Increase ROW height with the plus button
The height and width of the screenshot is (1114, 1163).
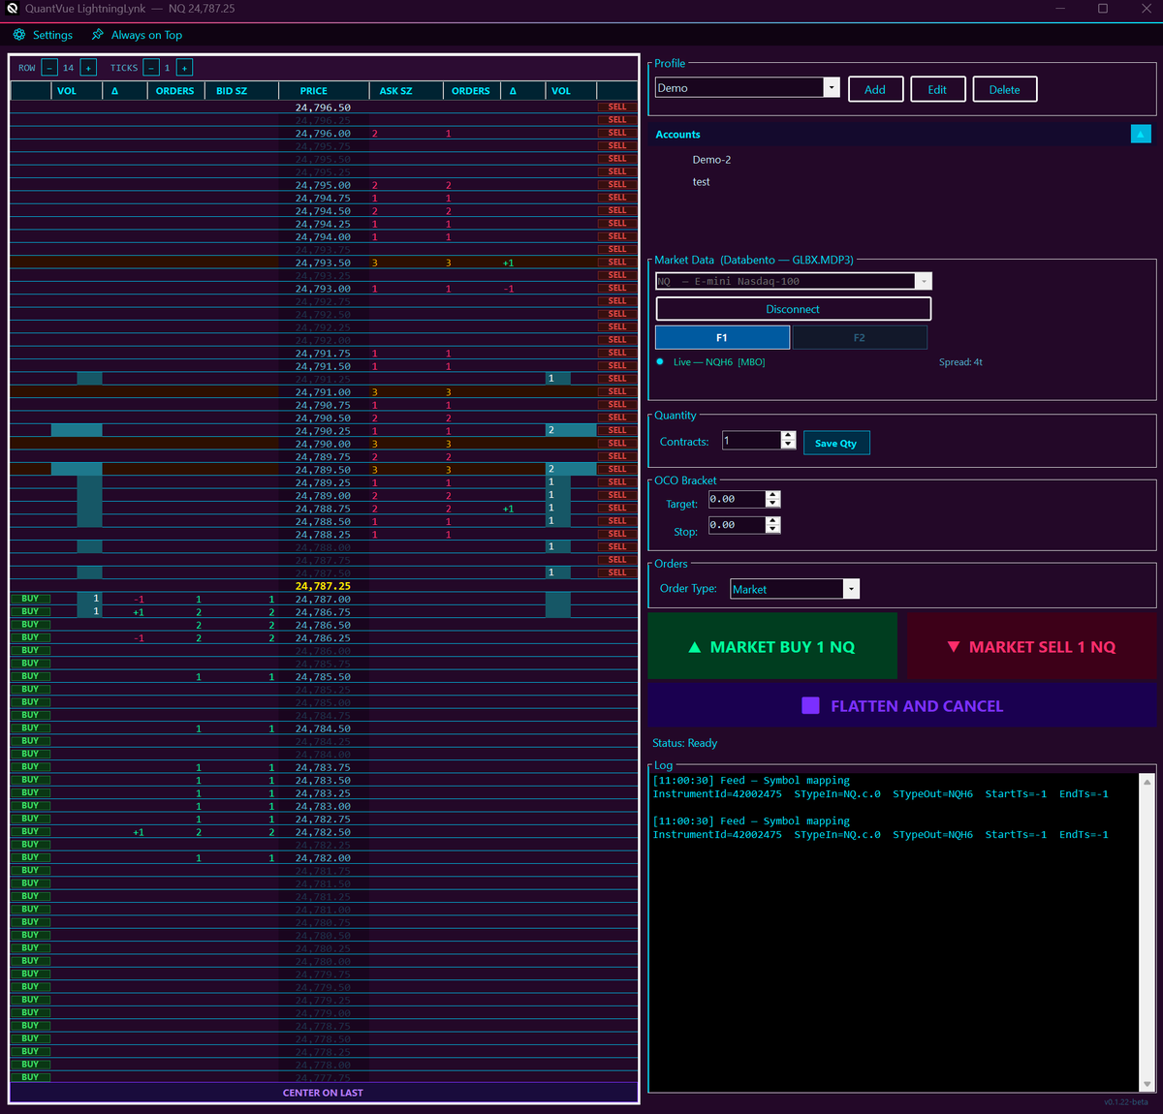point(88,68)
